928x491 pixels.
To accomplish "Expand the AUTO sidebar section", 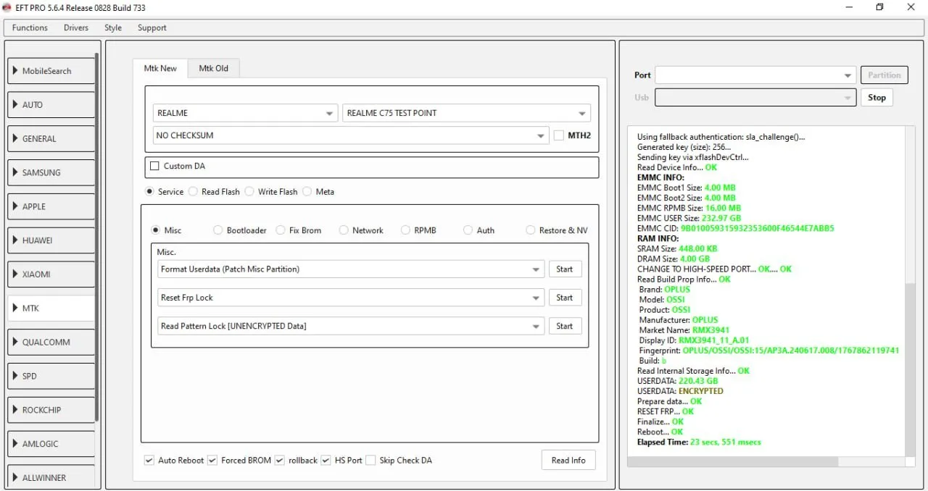I will pos(51,105).
